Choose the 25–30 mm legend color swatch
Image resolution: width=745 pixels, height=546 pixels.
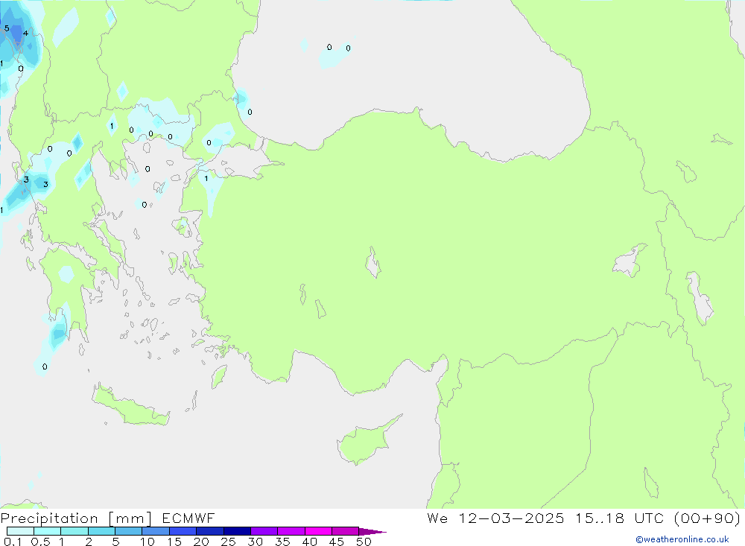[237, 531]
